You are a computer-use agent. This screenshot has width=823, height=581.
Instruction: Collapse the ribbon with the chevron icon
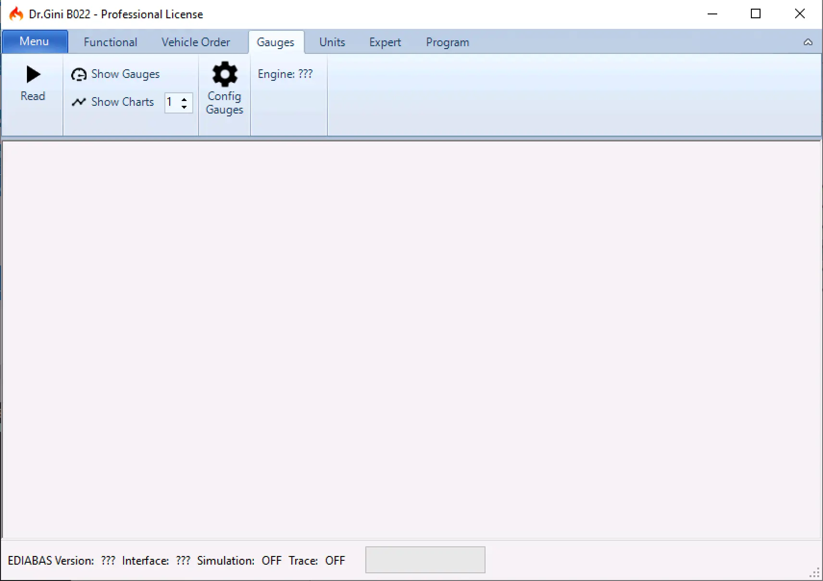(x=808, y=42)
